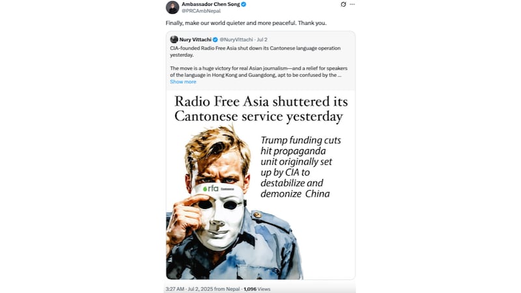521x293 pixels.
Task: Open Ambassador Chen Song's profile avatar
Action: click(x=172, y=7)
